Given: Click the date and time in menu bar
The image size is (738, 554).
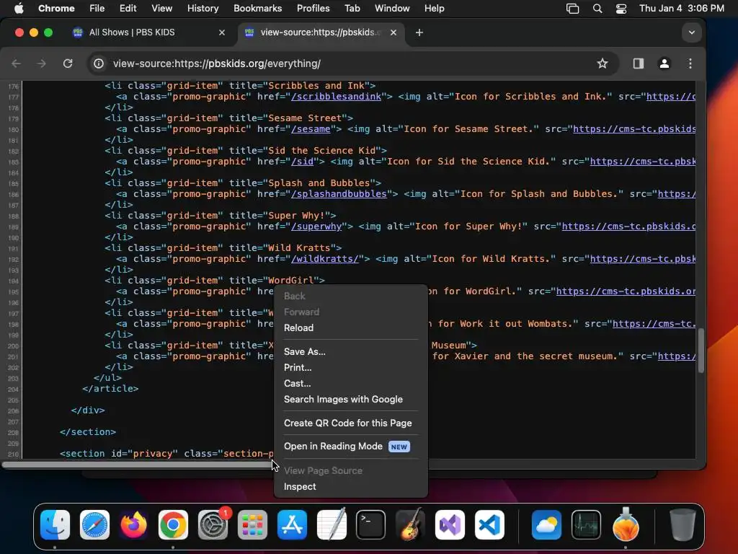Looking at the screenshot, I should point(682,9).
